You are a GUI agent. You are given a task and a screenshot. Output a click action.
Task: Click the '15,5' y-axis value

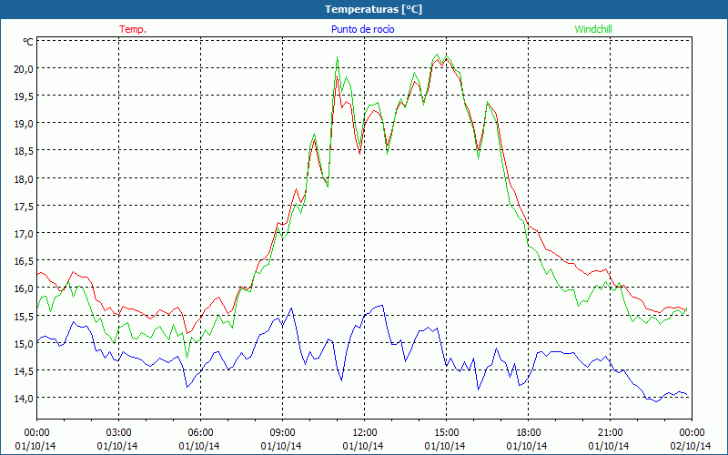(x=25, y=316)
